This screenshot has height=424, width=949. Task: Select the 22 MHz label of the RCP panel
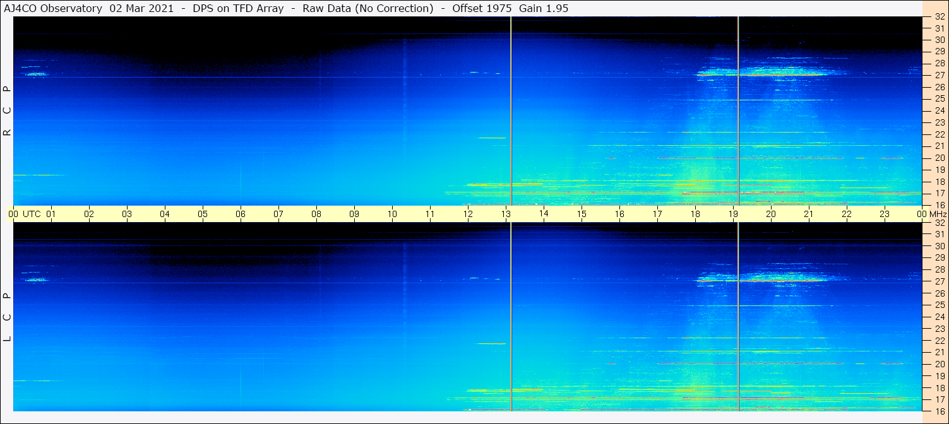tap(940, 134)
